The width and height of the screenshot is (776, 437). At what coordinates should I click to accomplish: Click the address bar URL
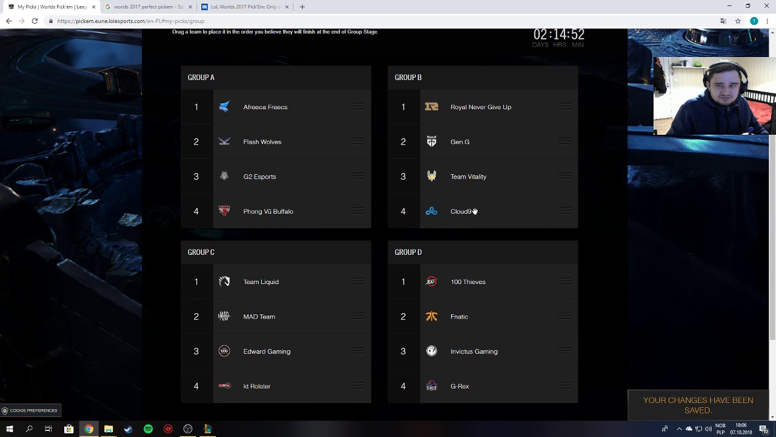click(x=131, y=21)
